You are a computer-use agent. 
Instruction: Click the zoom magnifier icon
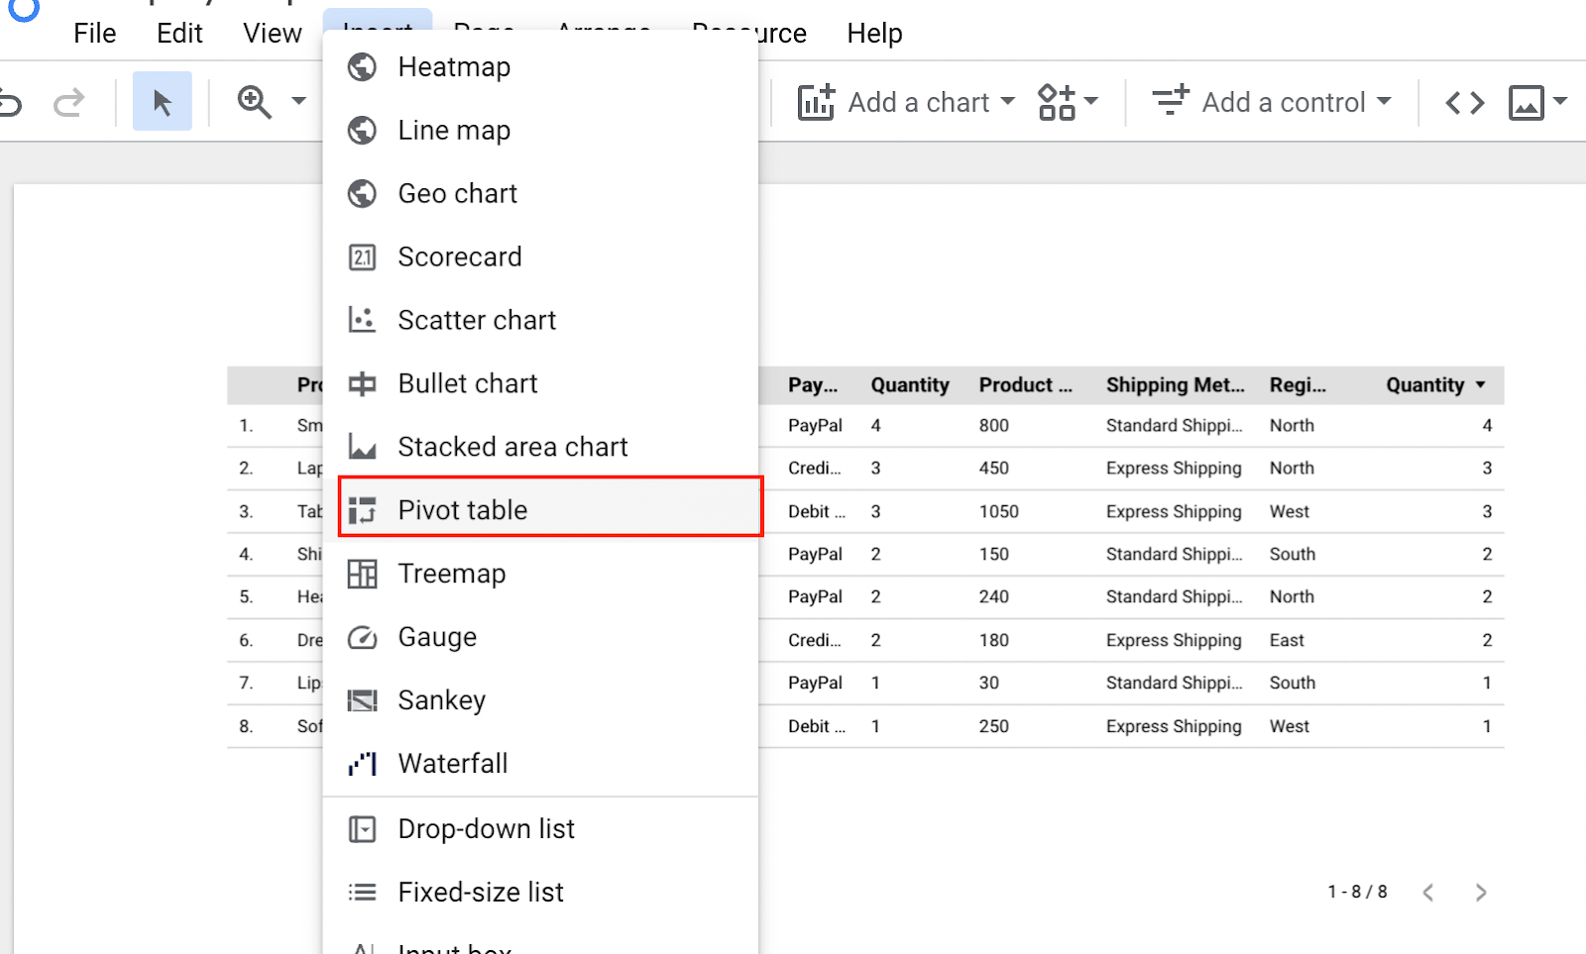tap(254, 101)
